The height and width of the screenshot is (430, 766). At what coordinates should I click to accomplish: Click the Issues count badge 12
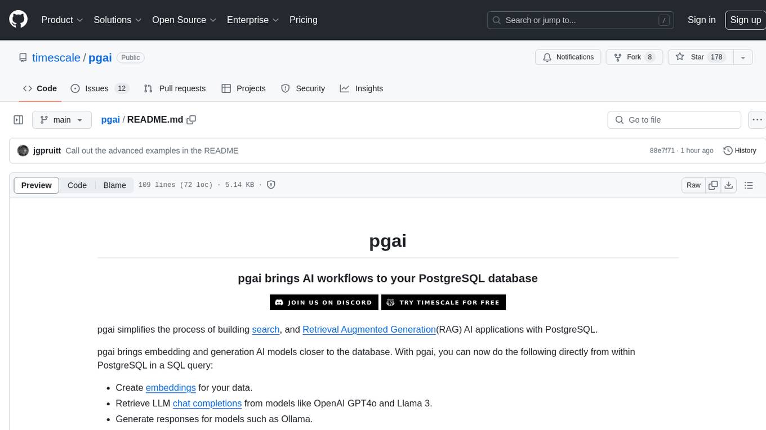coord(122,88)
